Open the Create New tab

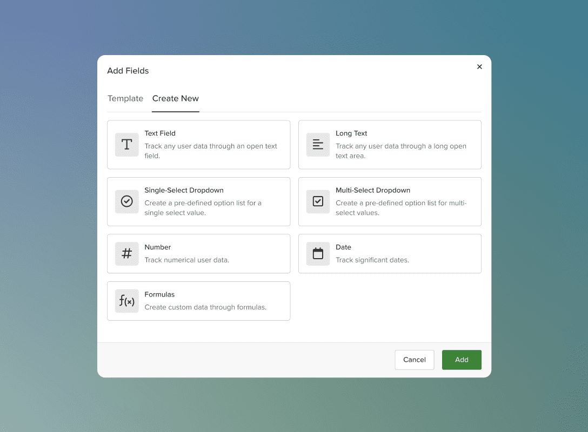[176, 98]
